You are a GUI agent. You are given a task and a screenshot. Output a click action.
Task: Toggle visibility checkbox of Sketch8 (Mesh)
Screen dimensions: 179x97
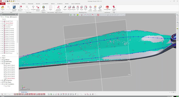[4, 78]
